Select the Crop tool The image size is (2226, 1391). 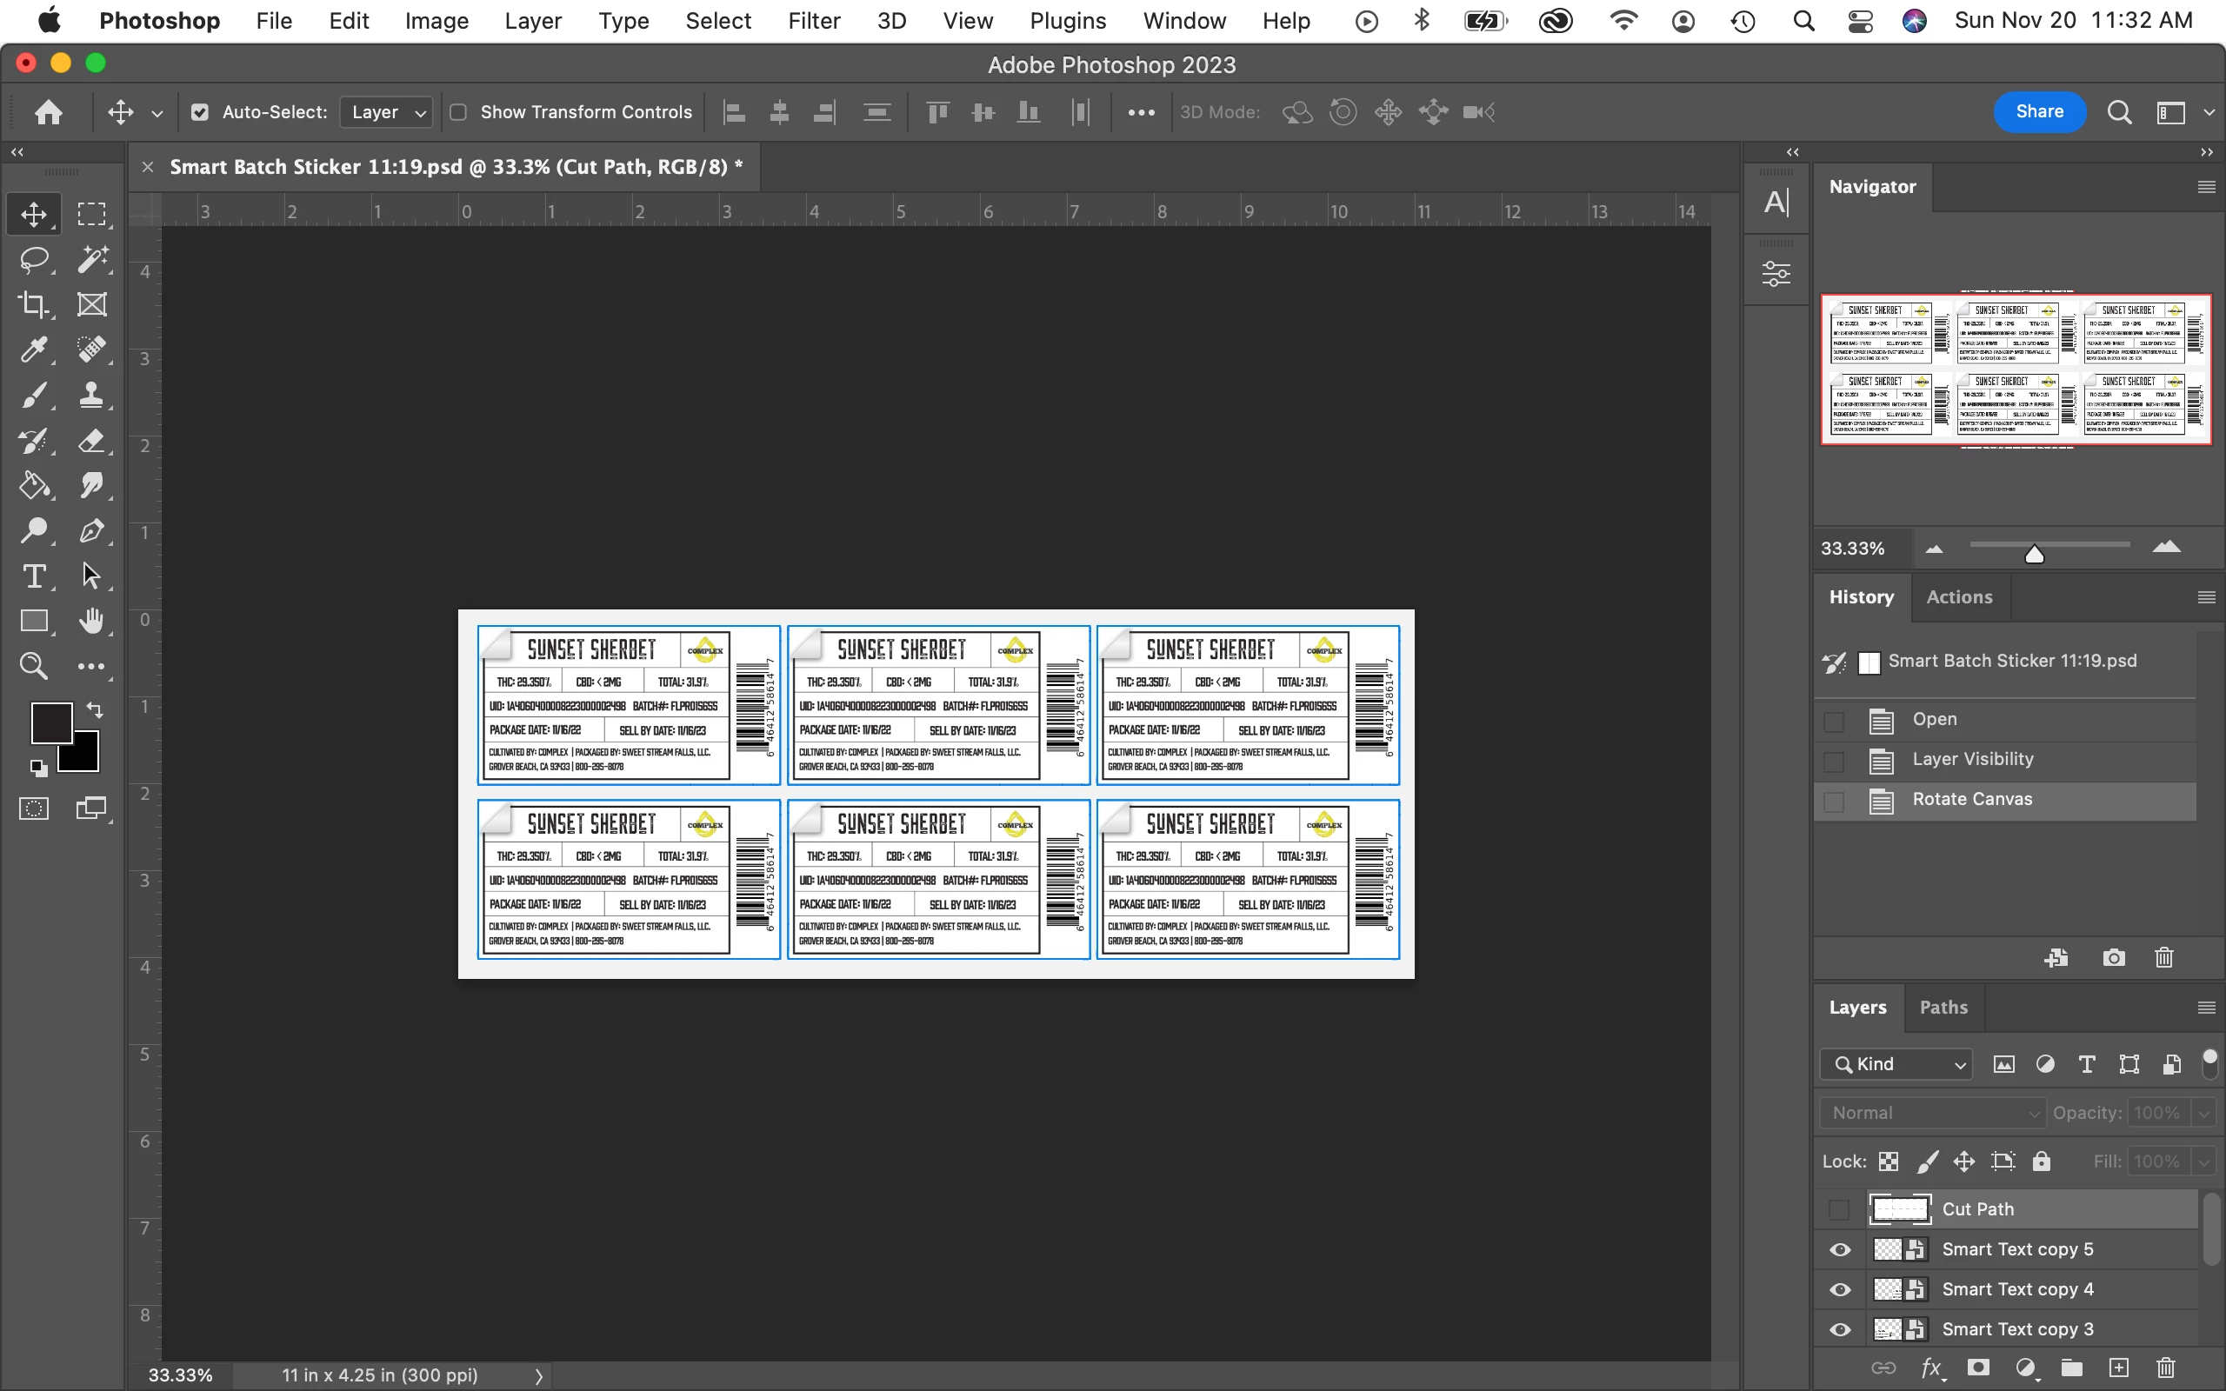pyautogui.click(x=34, y=304)
